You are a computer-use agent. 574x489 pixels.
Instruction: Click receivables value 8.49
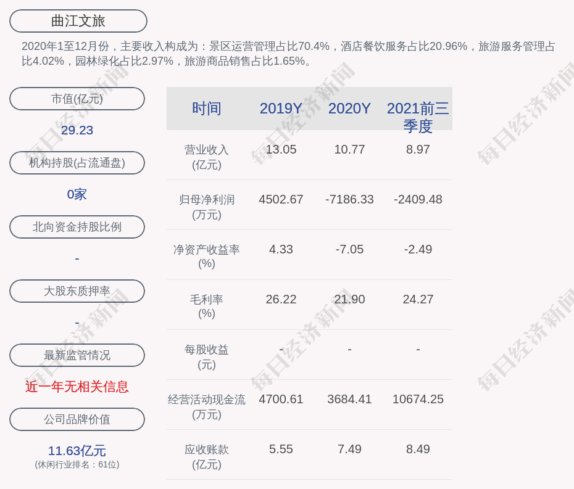click(x=418, y=449)
